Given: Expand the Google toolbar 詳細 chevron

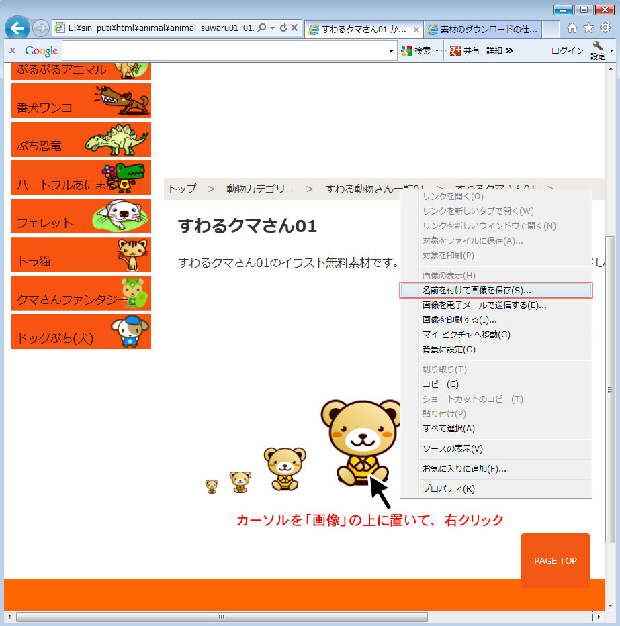Looking at the screenshot, I should point(509,51).
